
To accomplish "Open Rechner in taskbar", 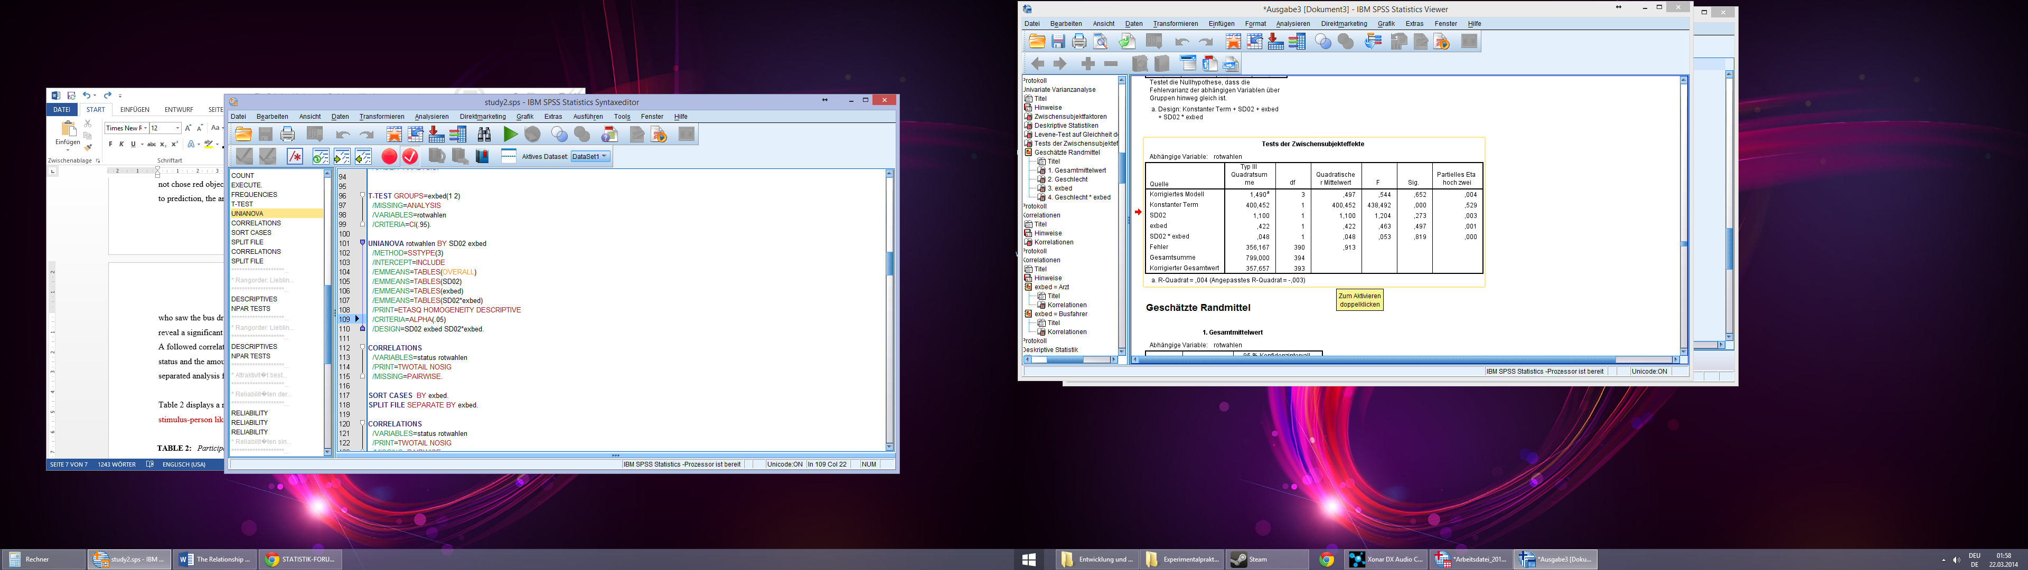I will pos(43,560).
